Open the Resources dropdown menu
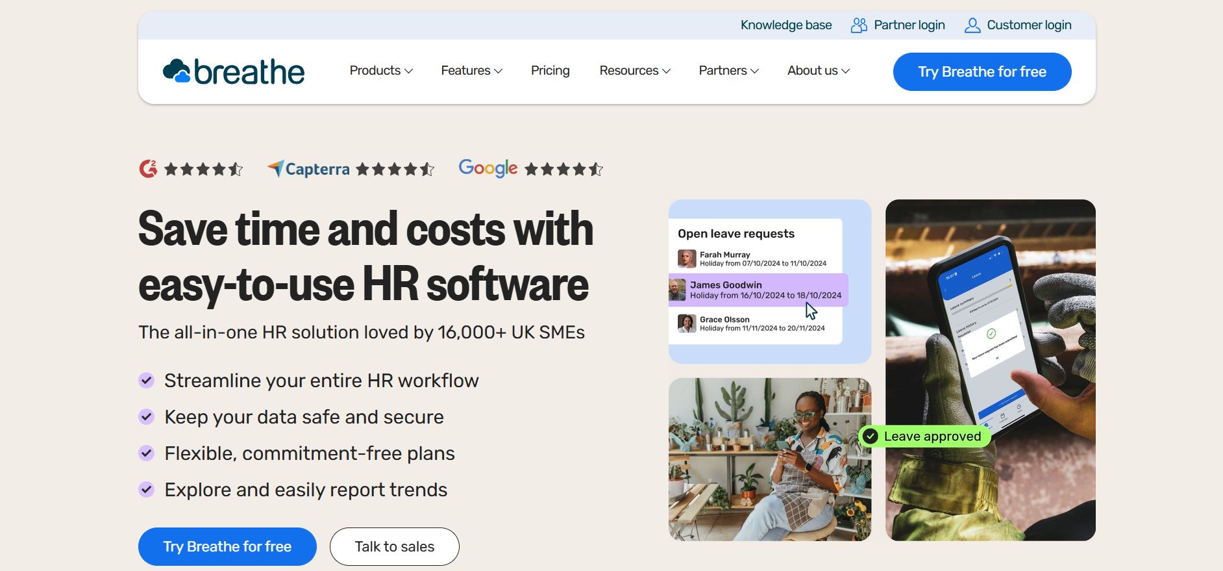1223x571 pixels. (634, 71)
